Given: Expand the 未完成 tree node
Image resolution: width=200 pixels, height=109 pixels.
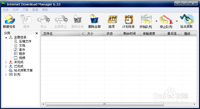Looking at the screenshot, I should tap(6, 62).
